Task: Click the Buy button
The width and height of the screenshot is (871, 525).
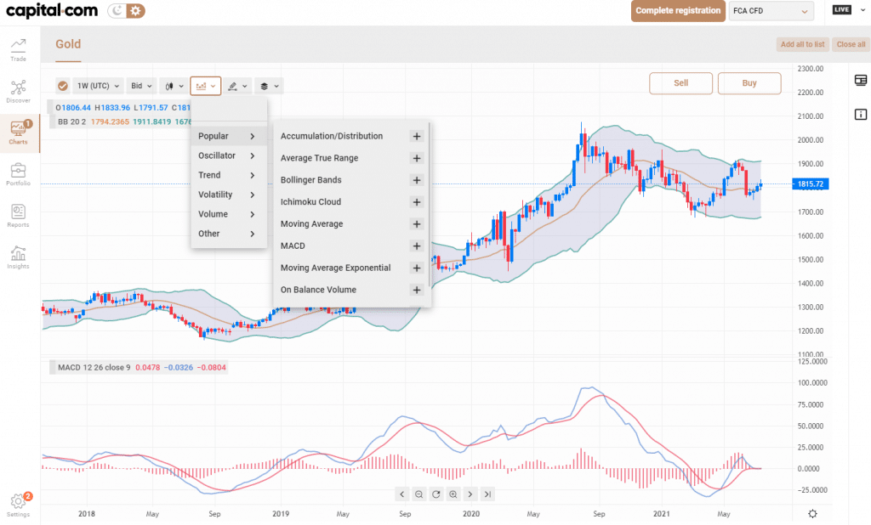Action: 749,83
